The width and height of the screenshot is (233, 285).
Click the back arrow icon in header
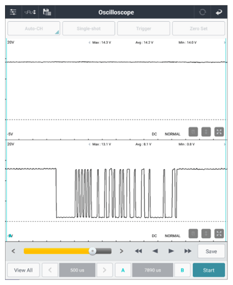218,12
